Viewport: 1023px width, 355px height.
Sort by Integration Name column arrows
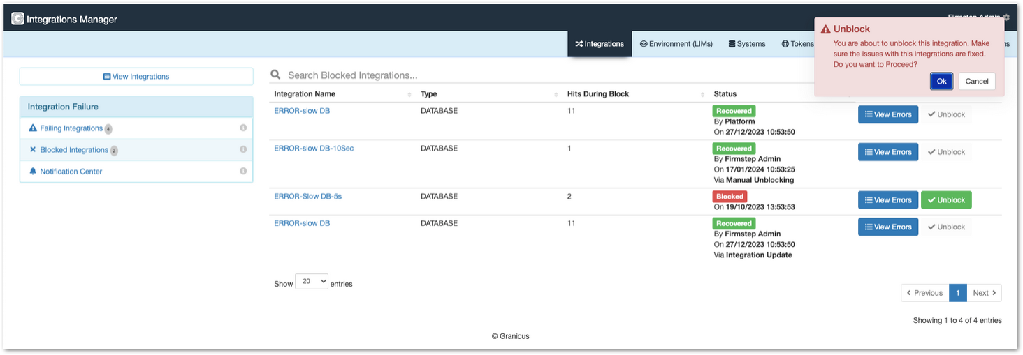point(409,94)
